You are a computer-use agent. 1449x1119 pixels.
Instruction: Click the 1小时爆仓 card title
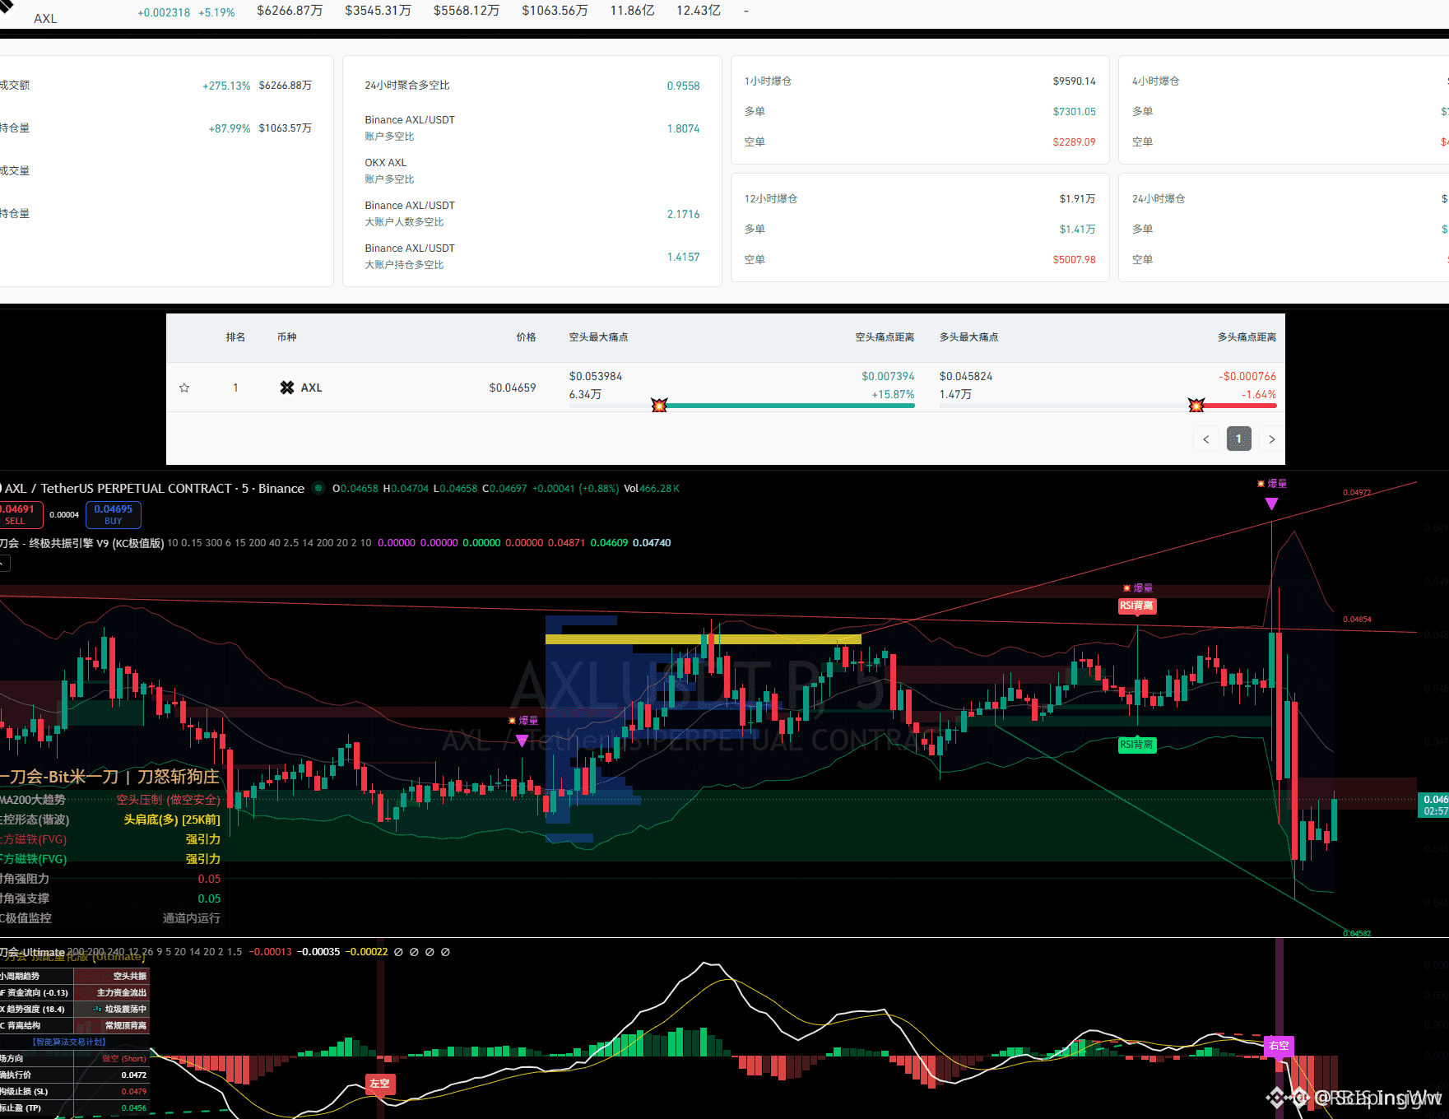coord(768,81)
